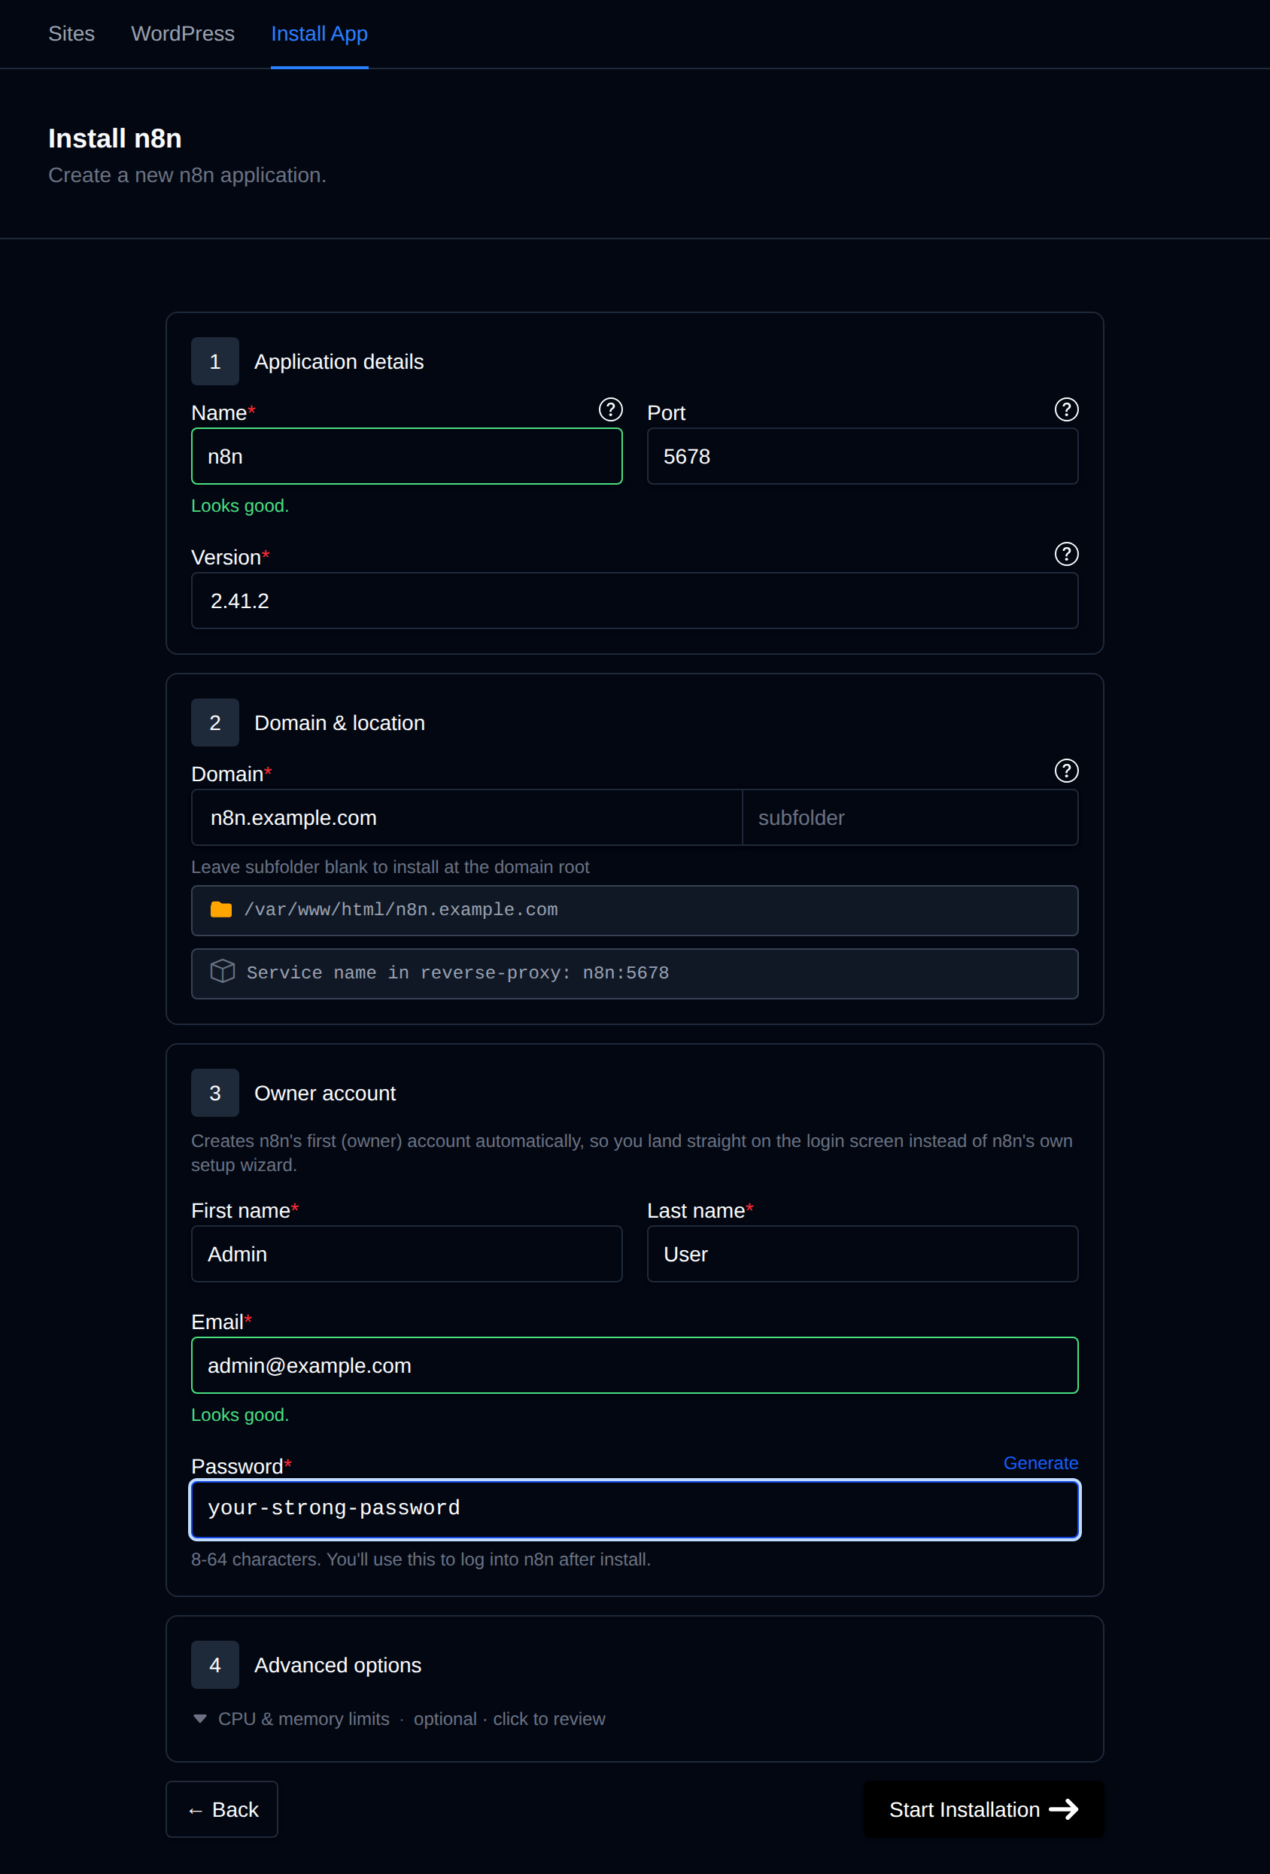Click the Install n8n page title
Viewport: 1270px width, 1874px height.
(114, 138)
